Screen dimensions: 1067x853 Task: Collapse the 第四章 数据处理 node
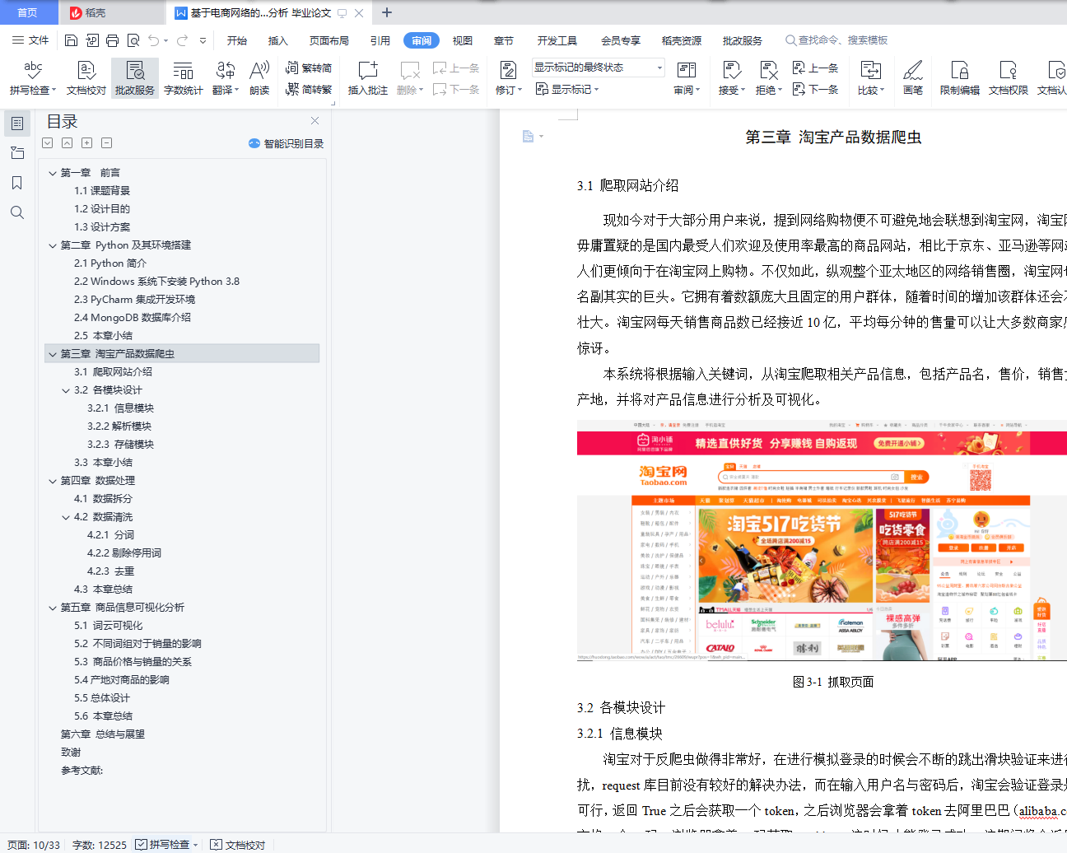point(53,481)
